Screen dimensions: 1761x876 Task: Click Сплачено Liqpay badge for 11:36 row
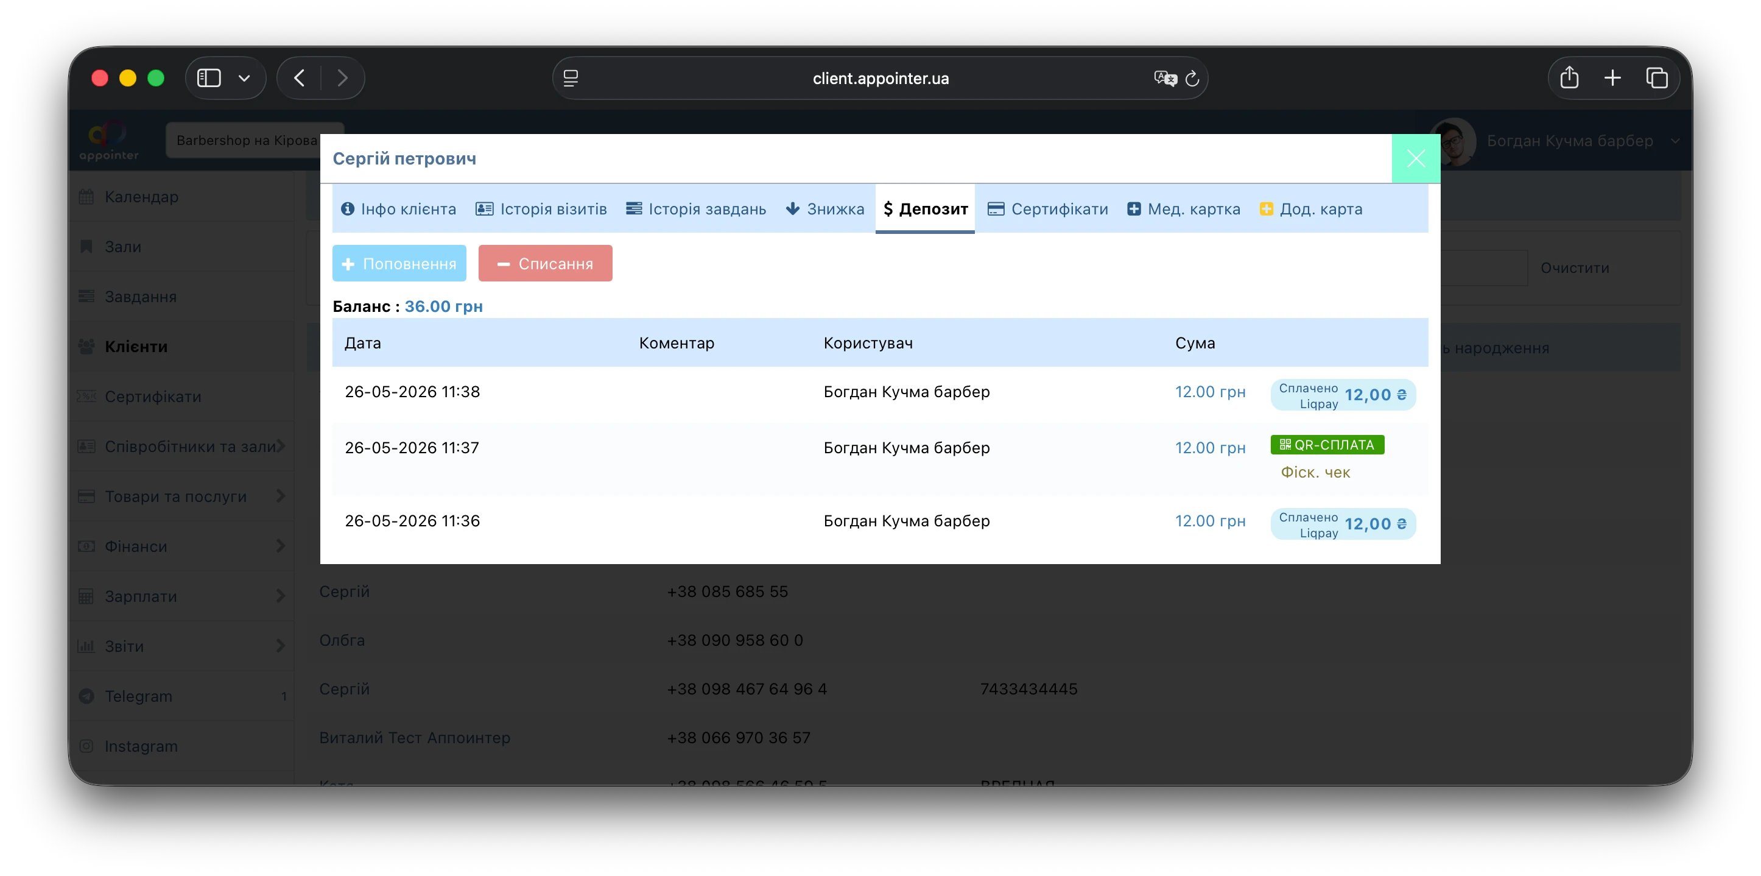(1343, 524)
